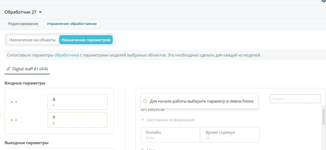Choose the Онлайн argument card
Screen dimensions: 326x150
pyautogui.click(x=170, y=135)
